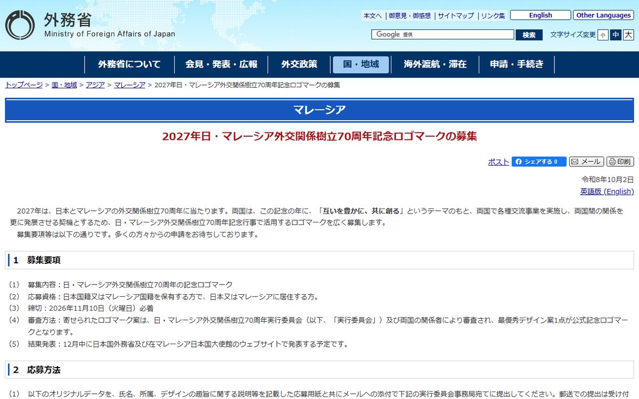Screen dimensions: 639x399
Task: Go to マレーシア breadcrumb link
Action: (x=129, y=85)
